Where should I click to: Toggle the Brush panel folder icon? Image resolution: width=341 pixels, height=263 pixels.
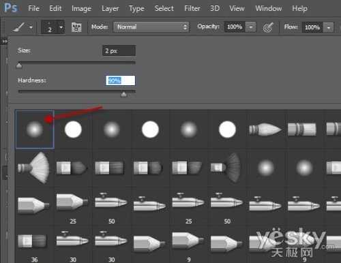(76, 27)
